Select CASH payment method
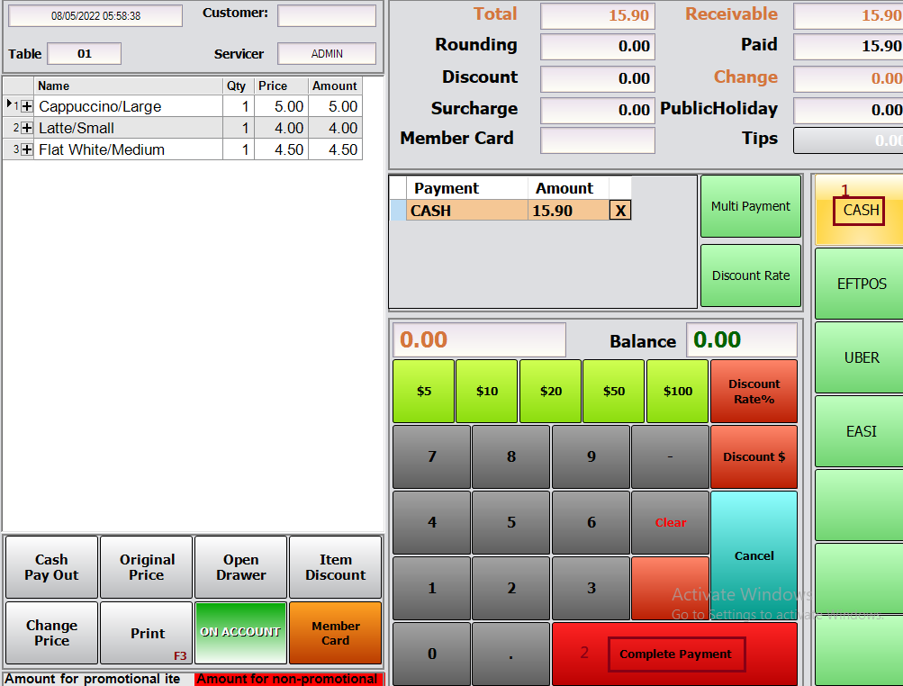The height and width of the screenshot is (686, 903). pos(861,211)
